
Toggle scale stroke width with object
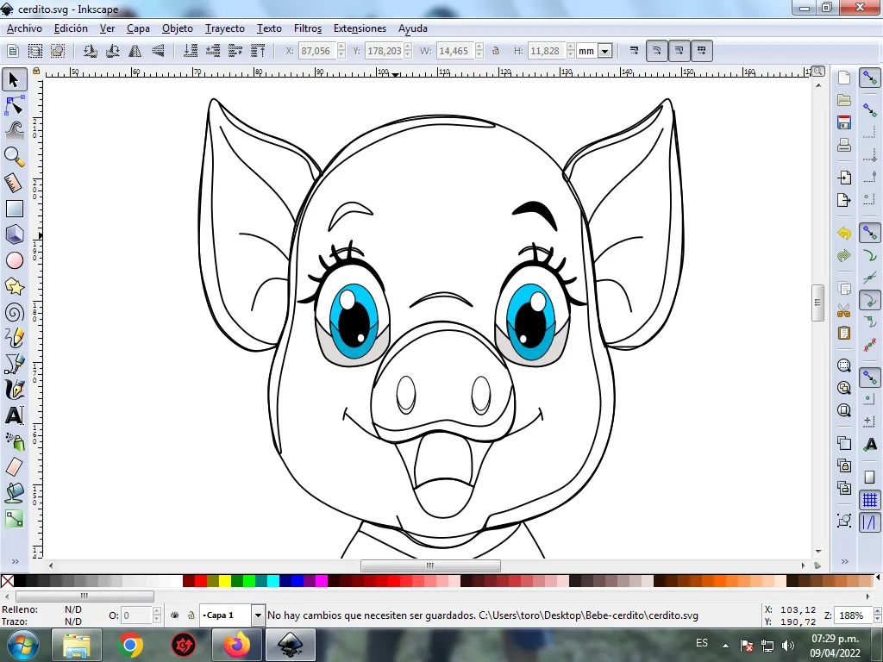tap(634, 51)
